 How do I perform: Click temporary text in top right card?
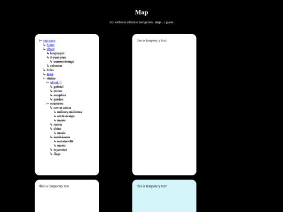(x=151, y=40)
